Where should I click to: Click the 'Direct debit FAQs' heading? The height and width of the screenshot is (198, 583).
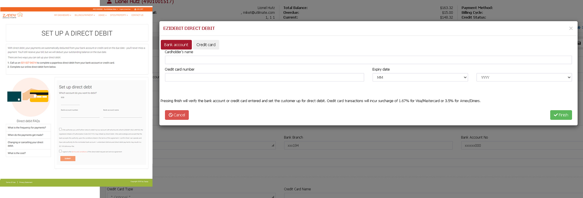pos(28,121)
